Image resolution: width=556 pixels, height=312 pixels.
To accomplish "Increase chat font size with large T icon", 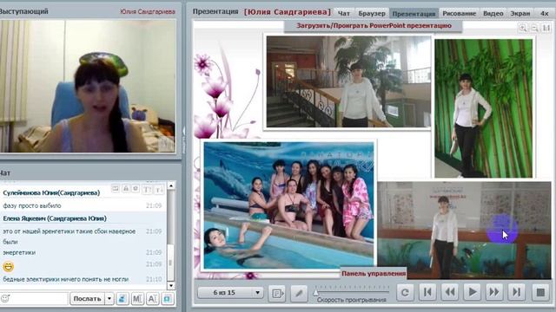I will point(147,190).
